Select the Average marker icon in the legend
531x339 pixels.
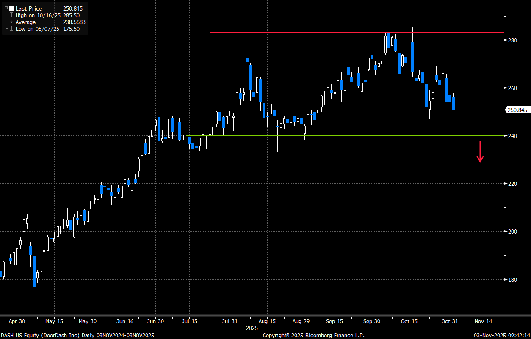click(11, 22)
